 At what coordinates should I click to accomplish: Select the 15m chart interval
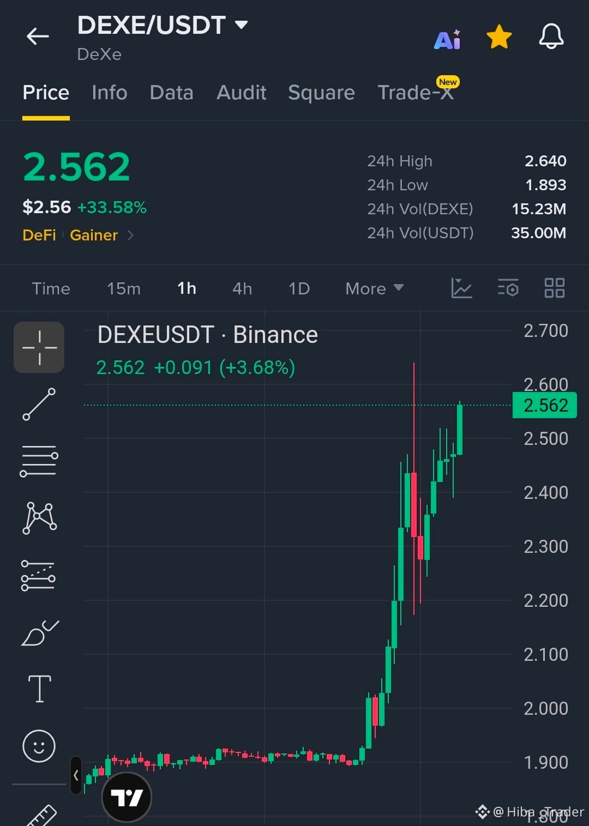point(124,288)
